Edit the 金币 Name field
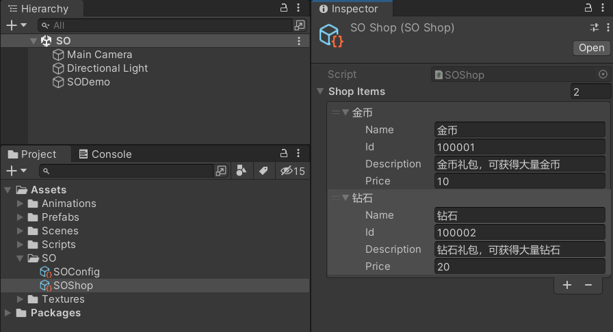Viewport: 613px width, 332px height. (x=519, y=130)
